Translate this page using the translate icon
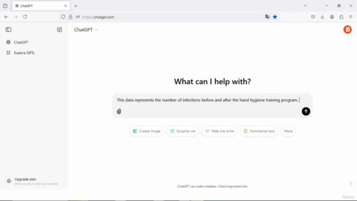The height and width of the screenshot is (201, 357). click(x=268, y=17)
